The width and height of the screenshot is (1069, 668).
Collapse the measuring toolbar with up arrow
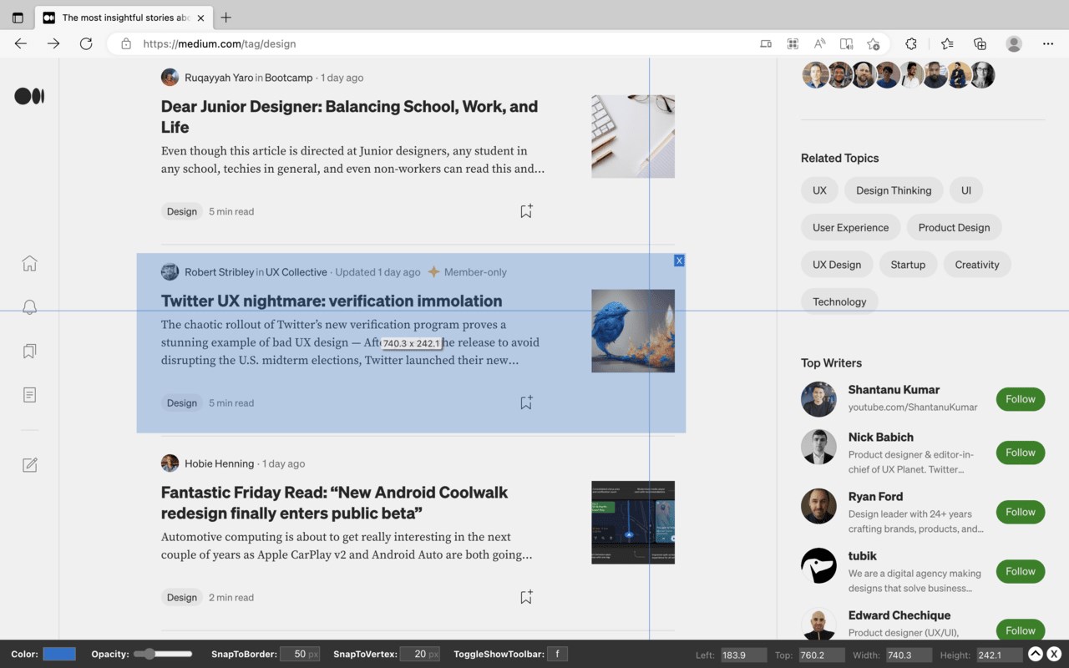pyautogui.click(x=1036, y=655)
